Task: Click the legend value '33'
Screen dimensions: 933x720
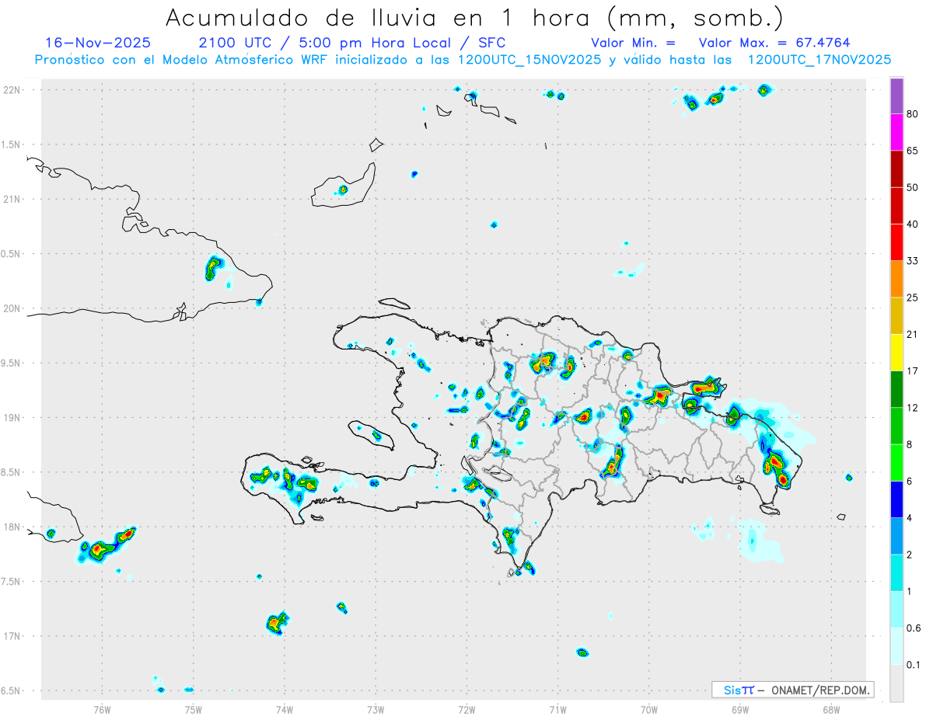Action: (913, 261)
